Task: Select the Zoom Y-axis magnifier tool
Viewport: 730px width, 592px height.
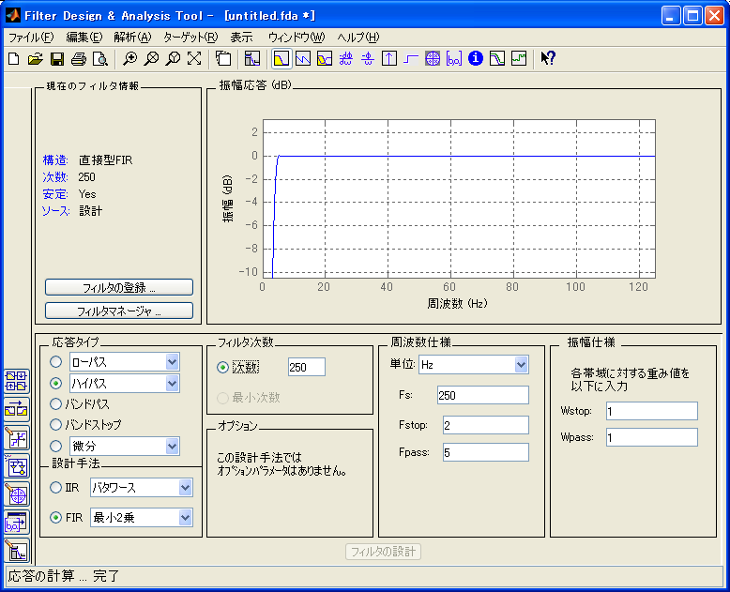Action: [173, 59]
